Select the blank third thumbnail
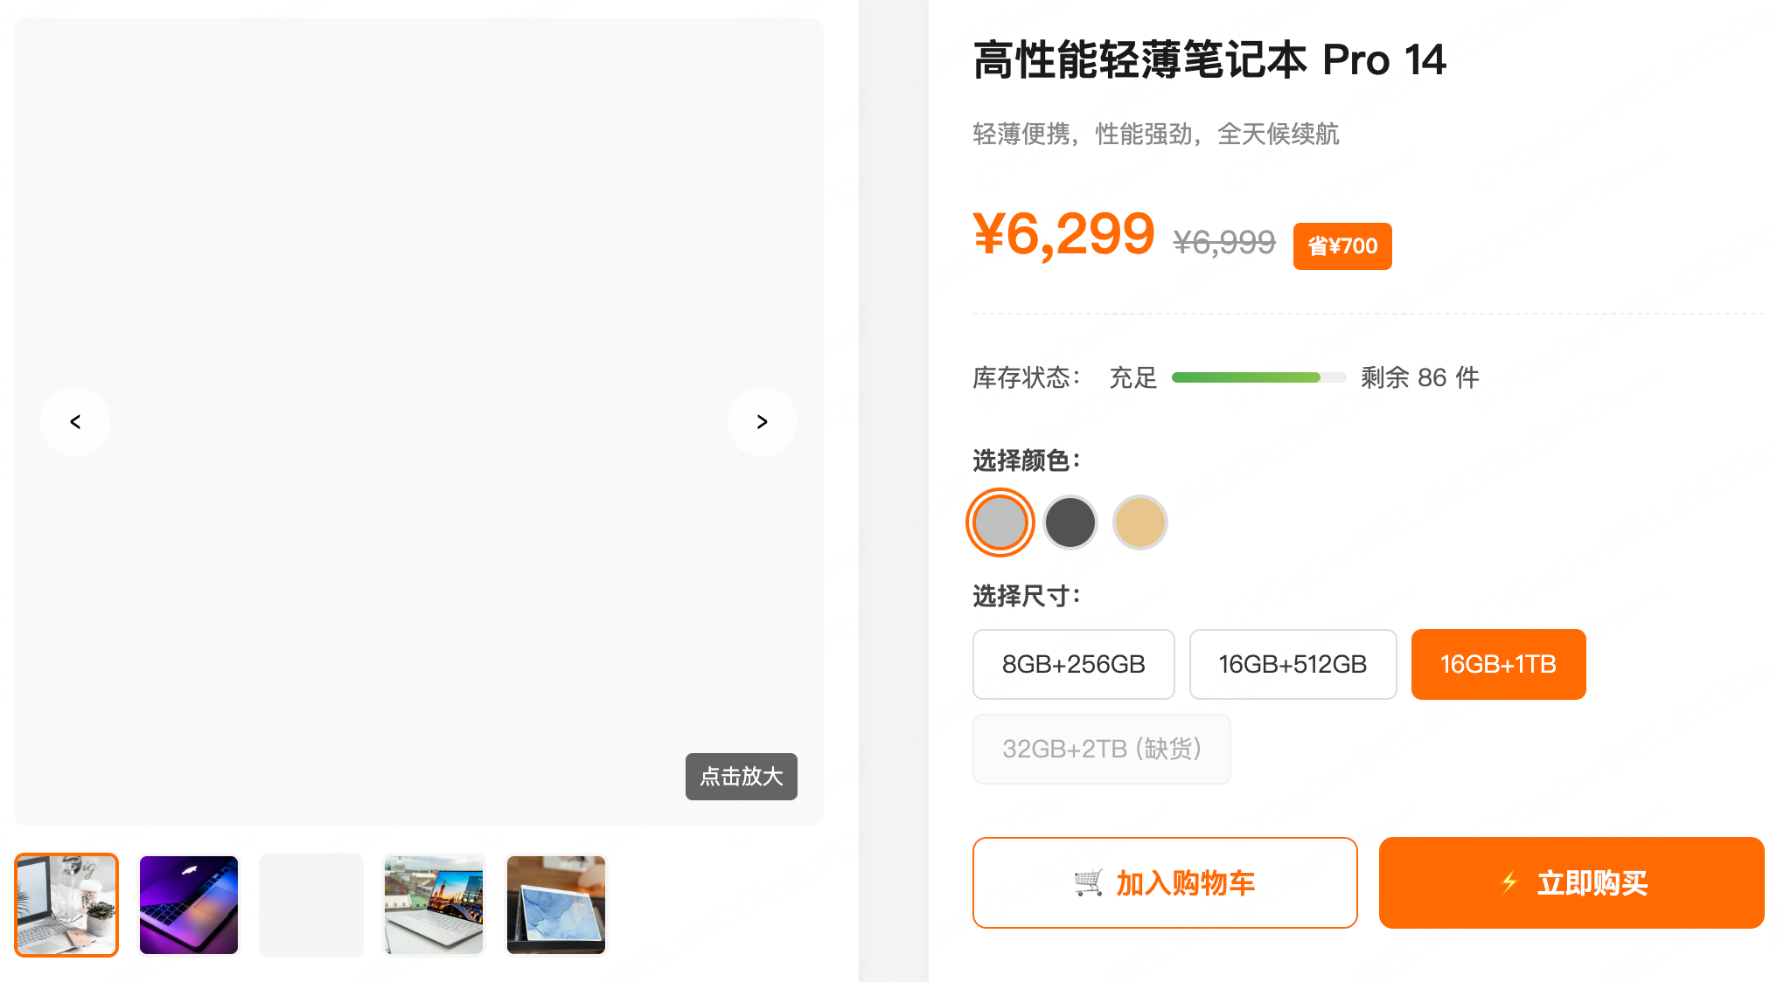The width and height of the screenshot is (1777, 982). tap(310, 904)
